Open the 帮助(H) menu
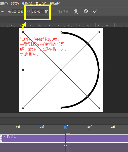128x152 pixels. 55,4
